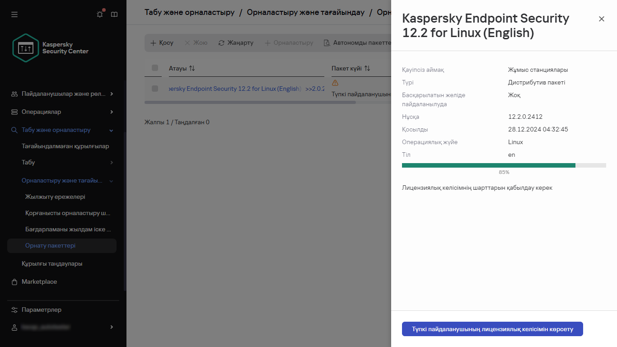
Task: Click the hamburger menu icon
Action: [x=14, y=14]
